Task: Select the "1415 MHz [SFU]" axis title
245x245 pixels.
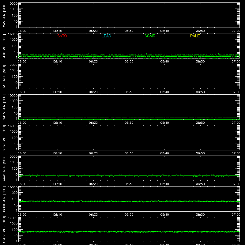Action: (x=4, y=107)
